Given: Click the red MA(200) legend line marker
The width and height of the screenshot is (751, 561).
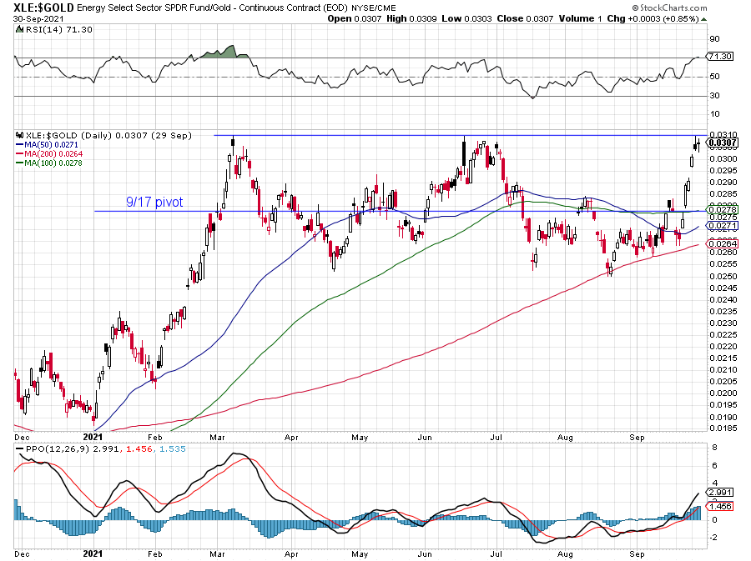Looking at the screenshot, I should [20, 154].
